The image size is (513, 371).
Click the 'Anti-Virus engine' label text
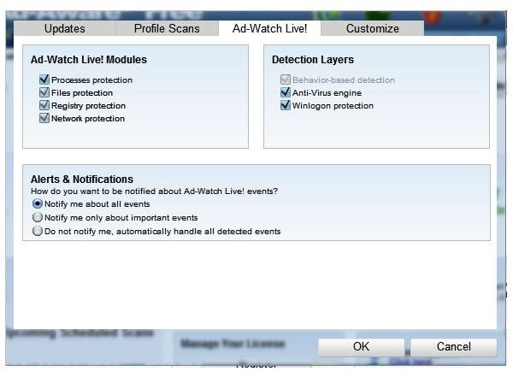pos(327,93)
